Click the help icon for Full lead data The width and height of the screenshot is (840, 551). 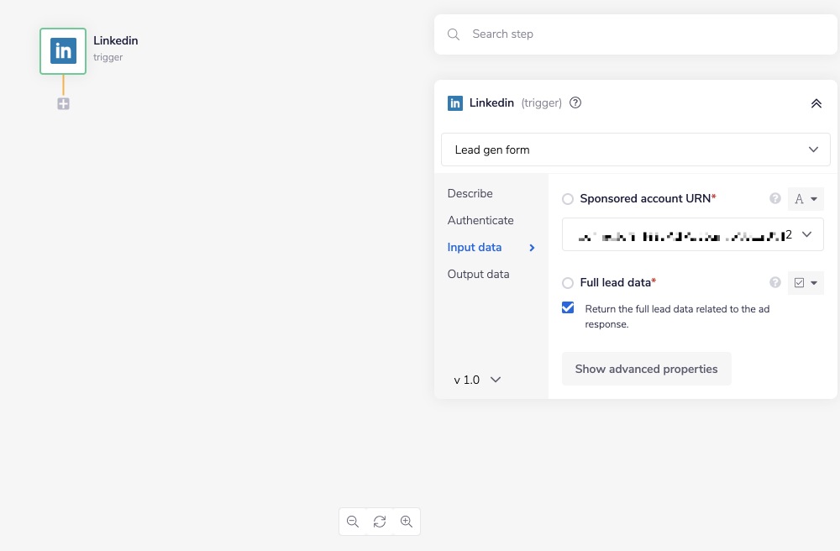[775, 283]
